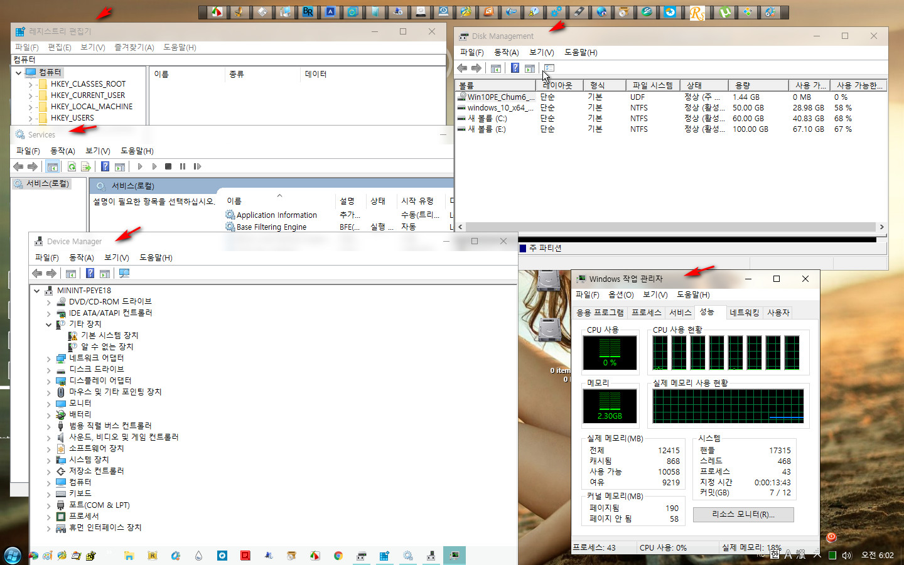Open the uTorrent icon in top dock
This screenshot has height=565, width=904.
tap(725, 12)
